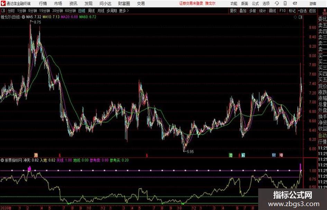The width and height of the screenshot is (327, 210).
Task: Switch to the 15分钟 period tab
Action: click(x=44, y=11)
